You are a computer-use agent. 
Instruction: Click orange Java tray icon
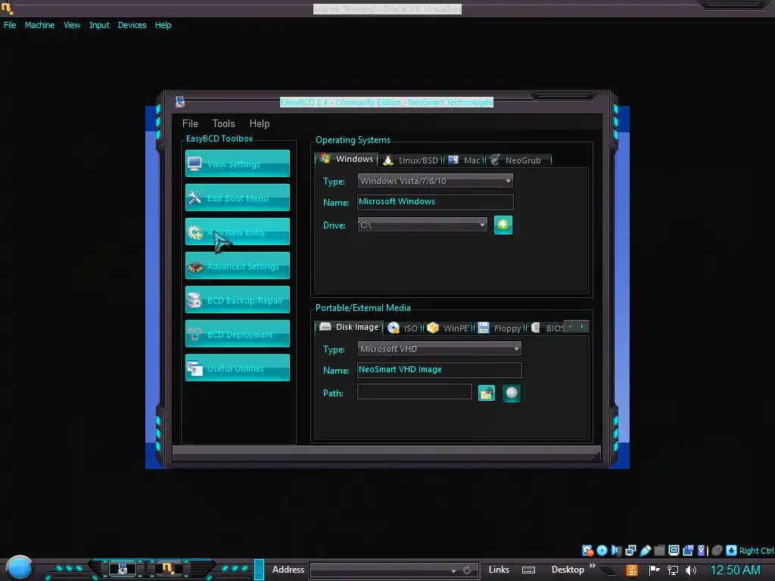(x=632, y=570)
